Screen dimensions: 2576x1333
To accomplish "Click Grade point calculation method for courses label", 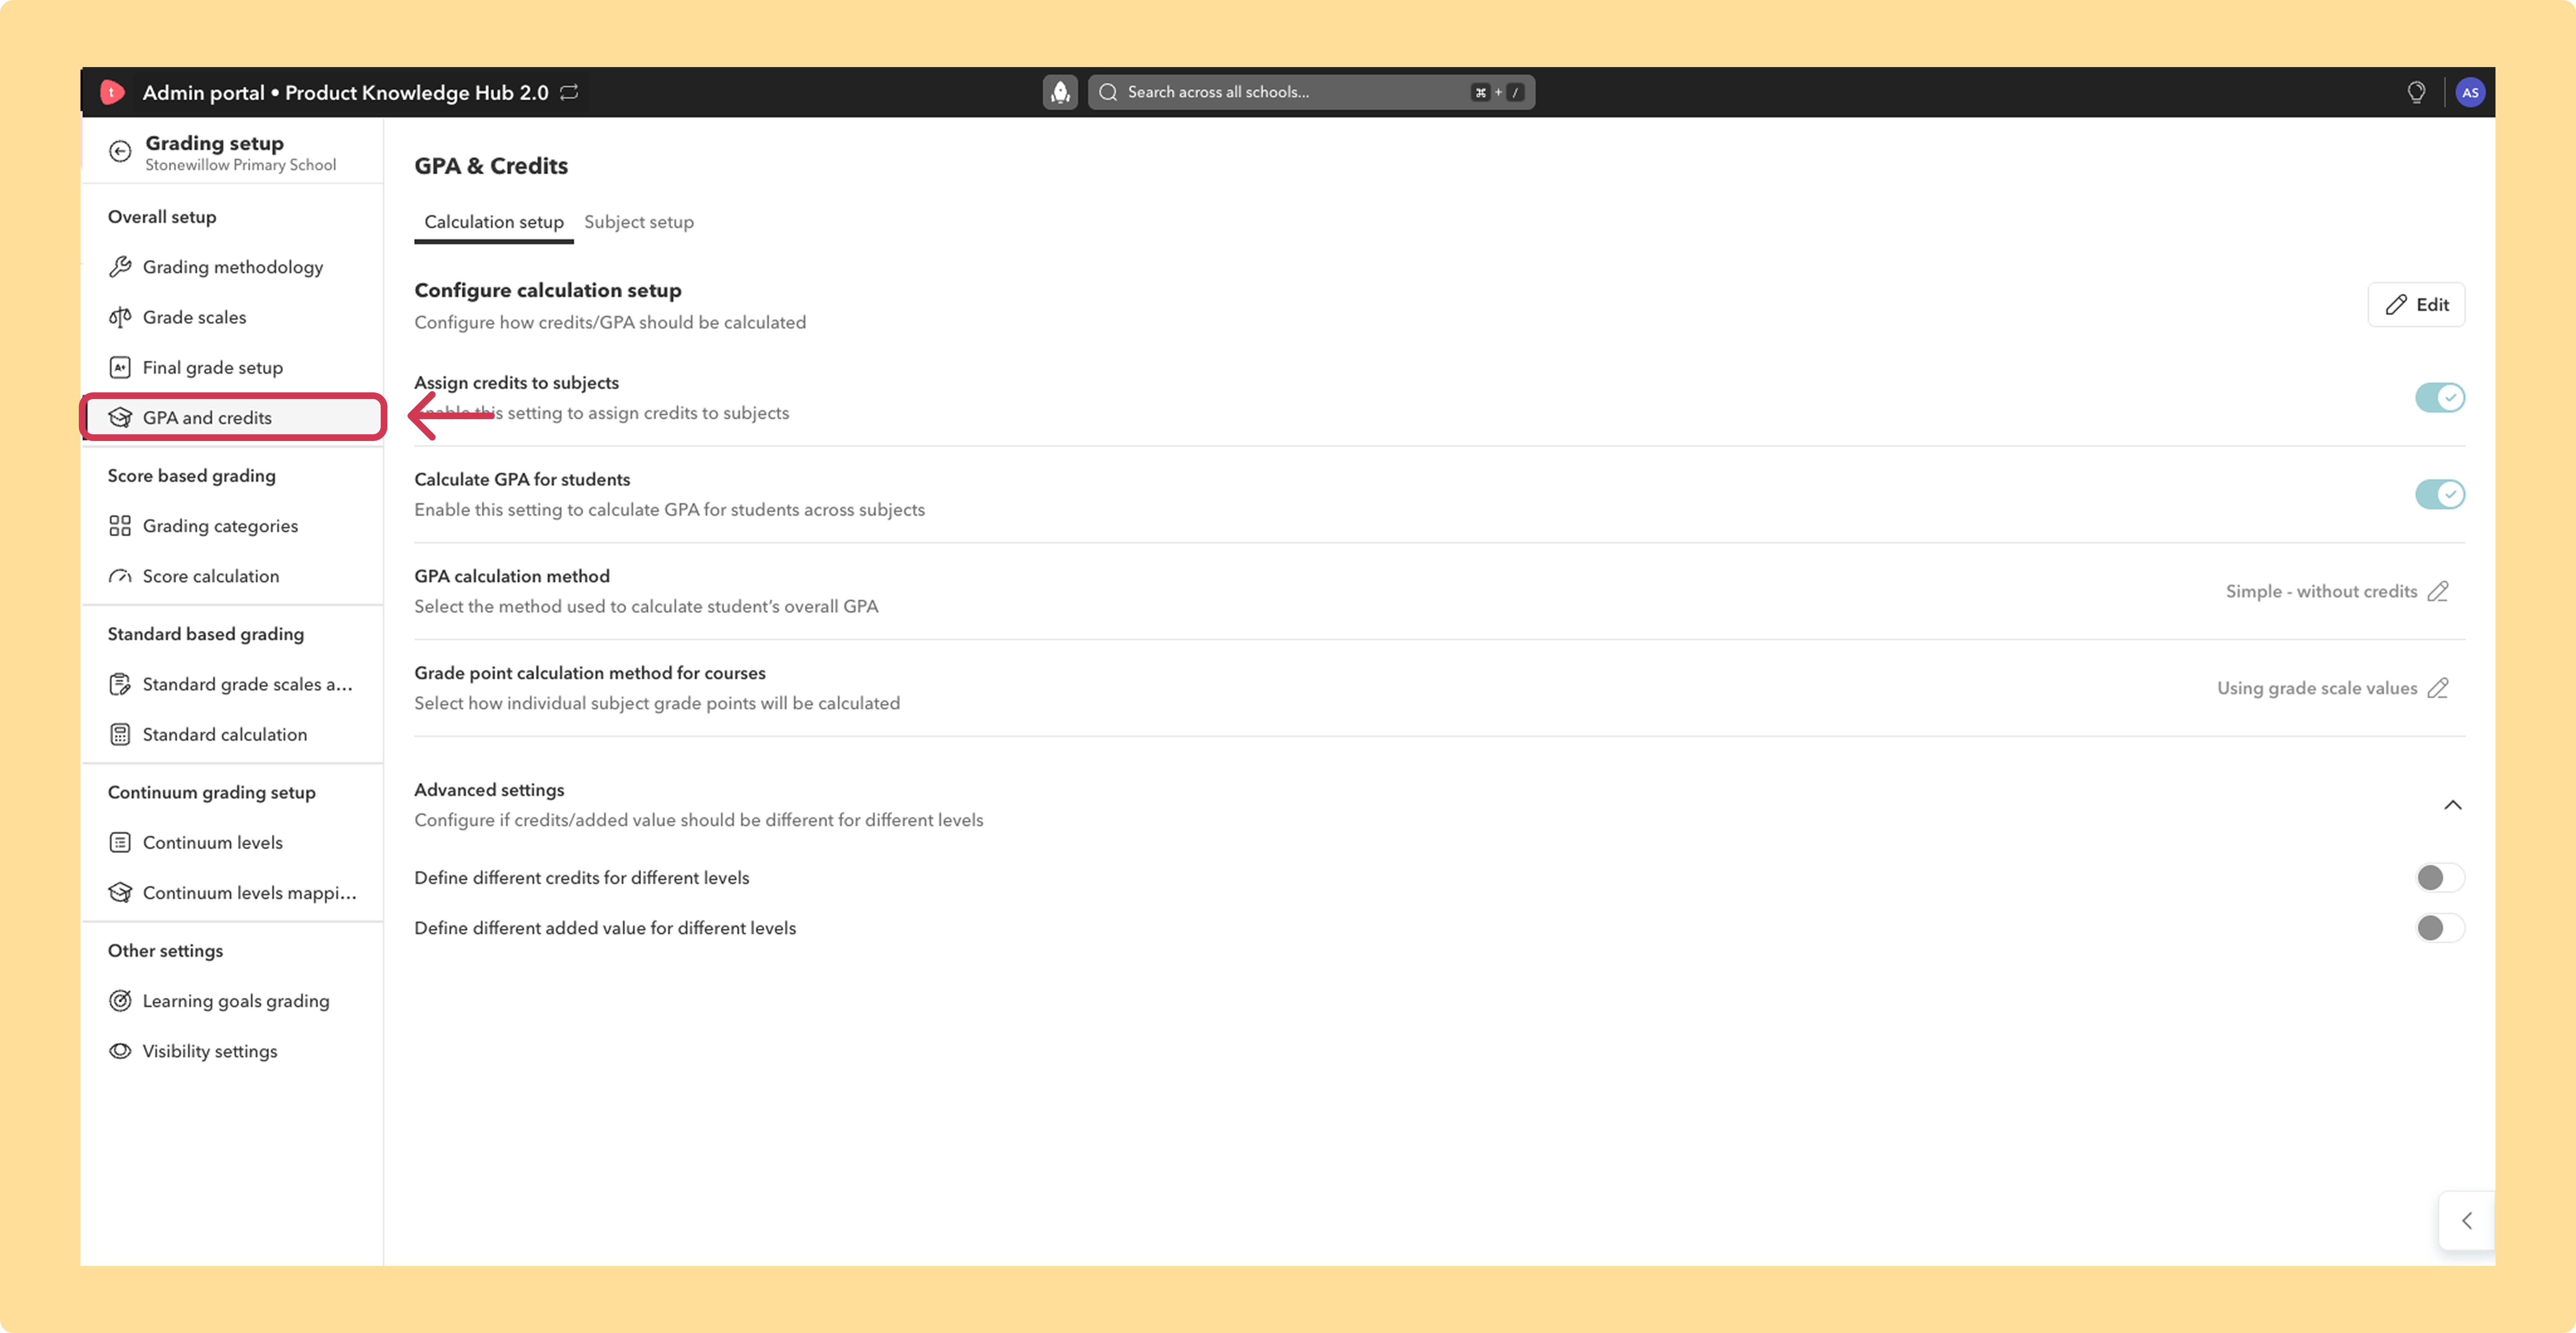I will click(590, 673).
